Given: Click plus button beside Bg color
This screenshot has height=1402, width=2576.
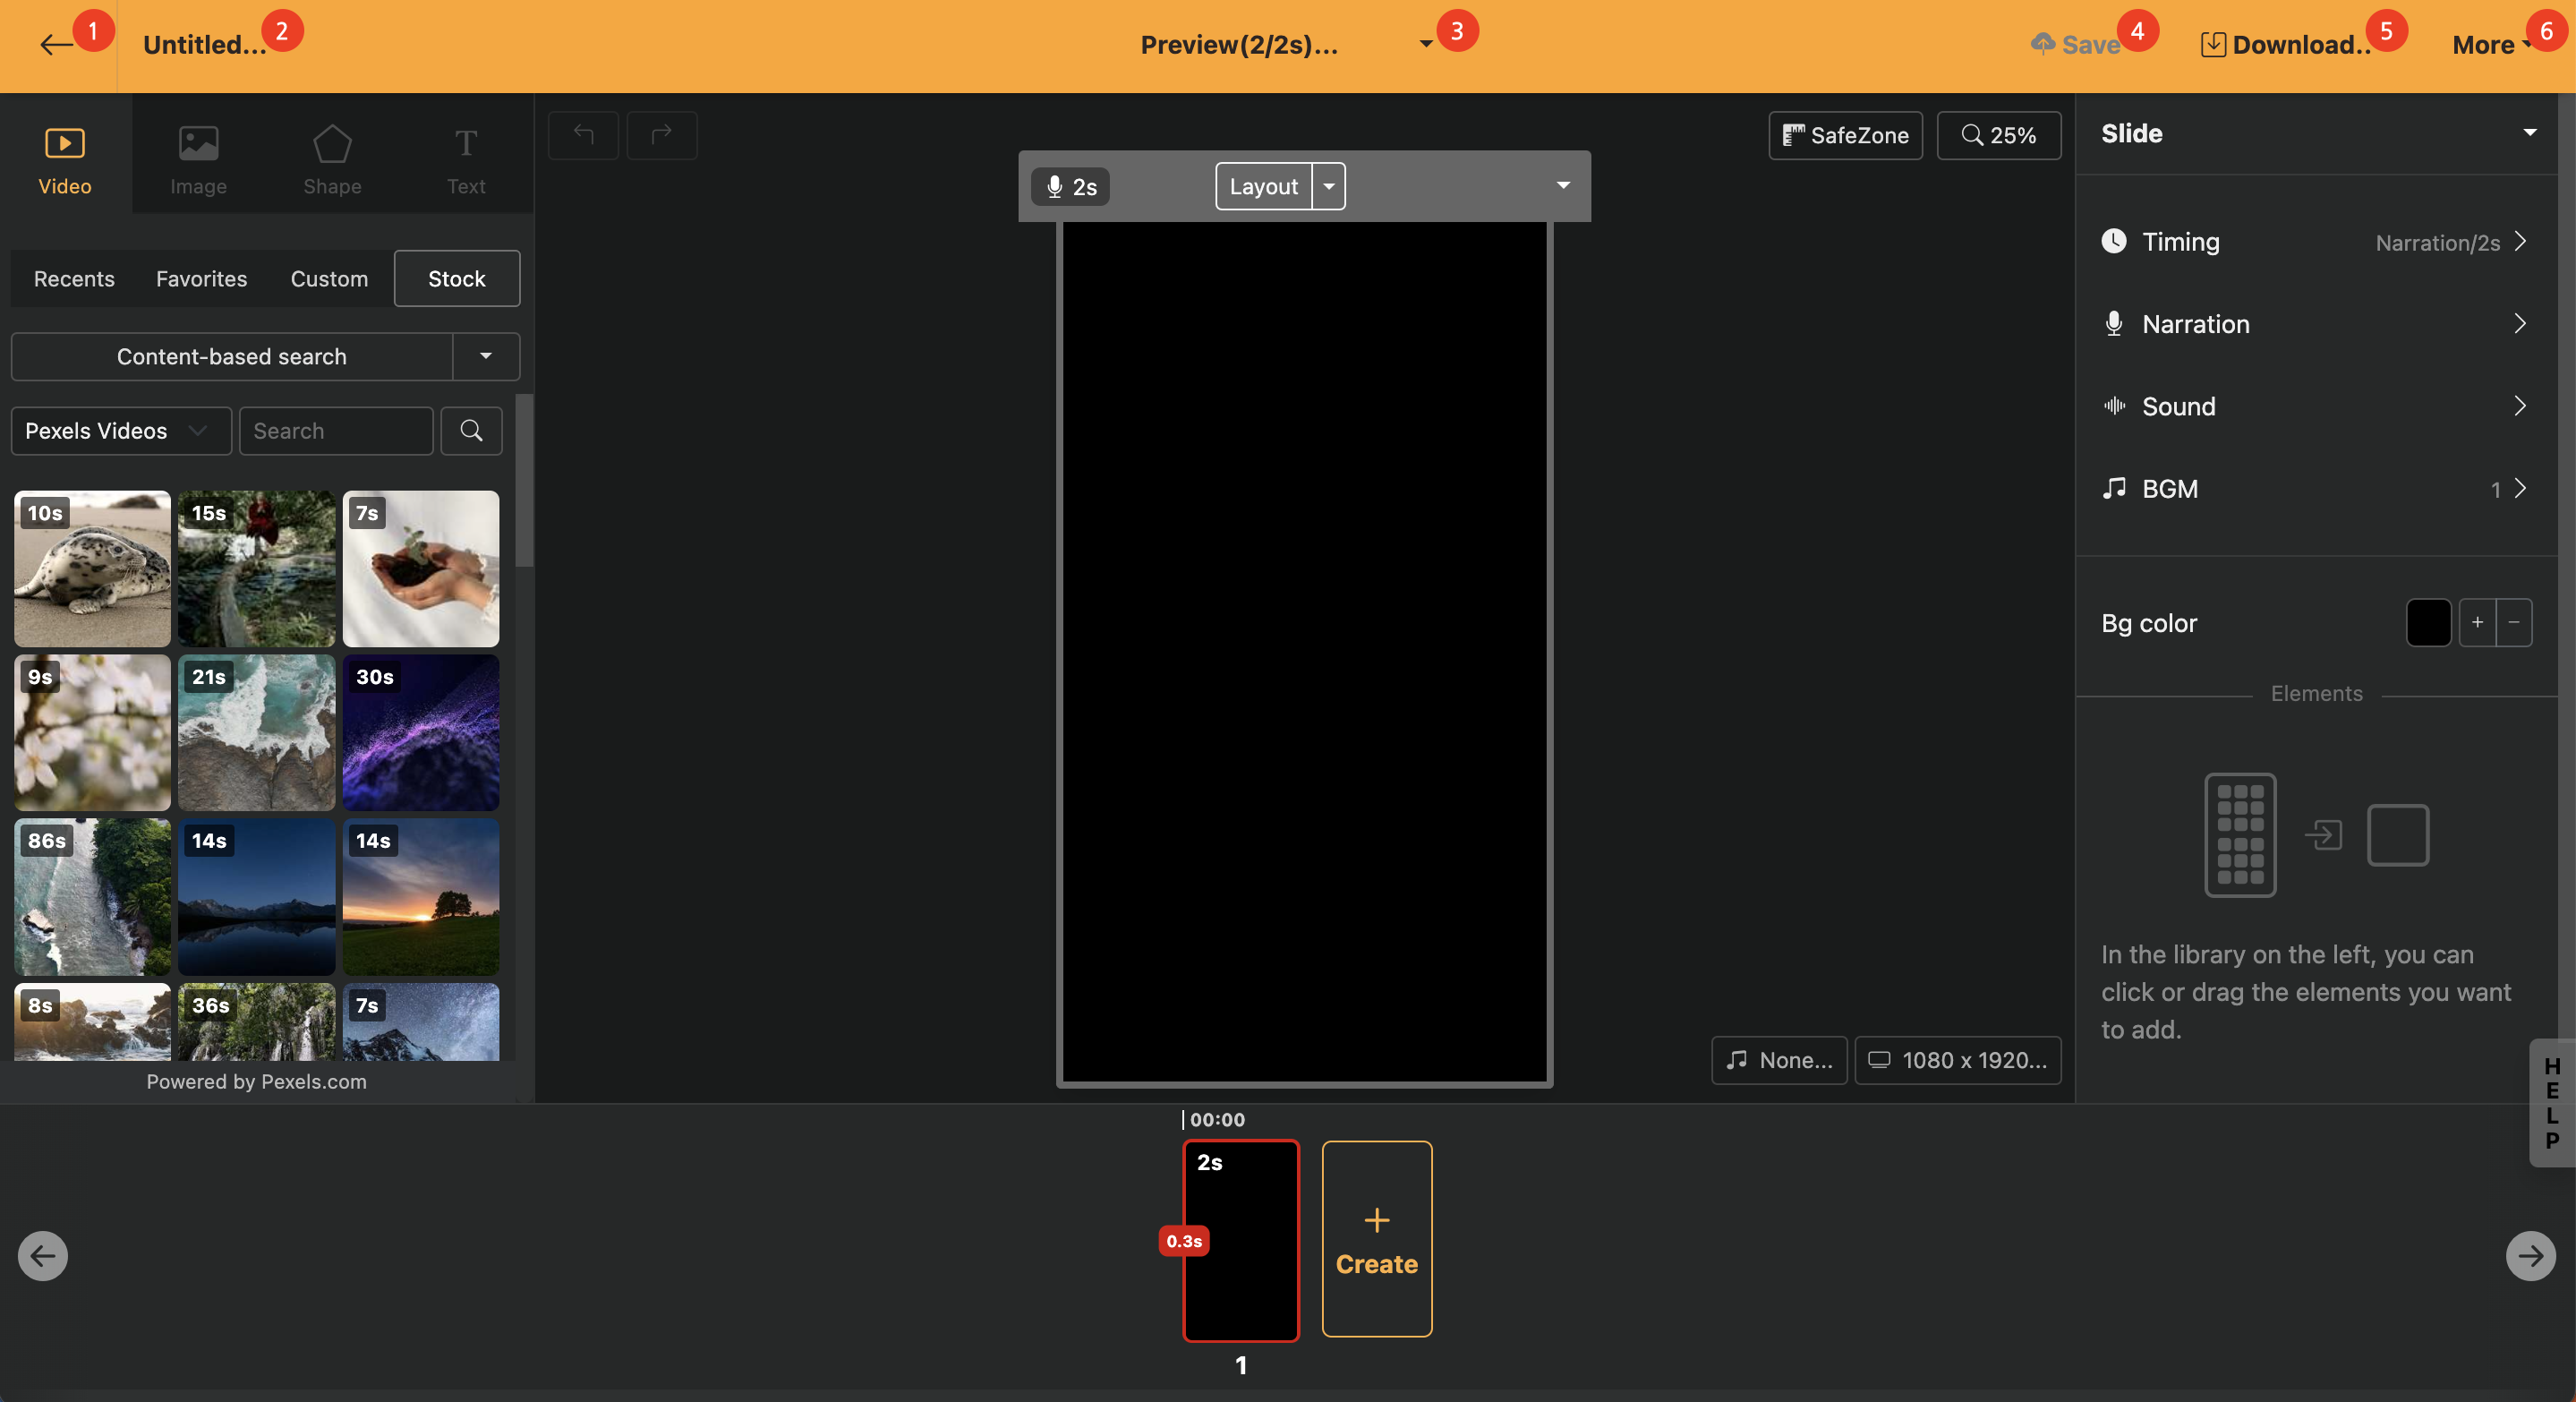Looking at the screenshot, I should (2477, 623).
